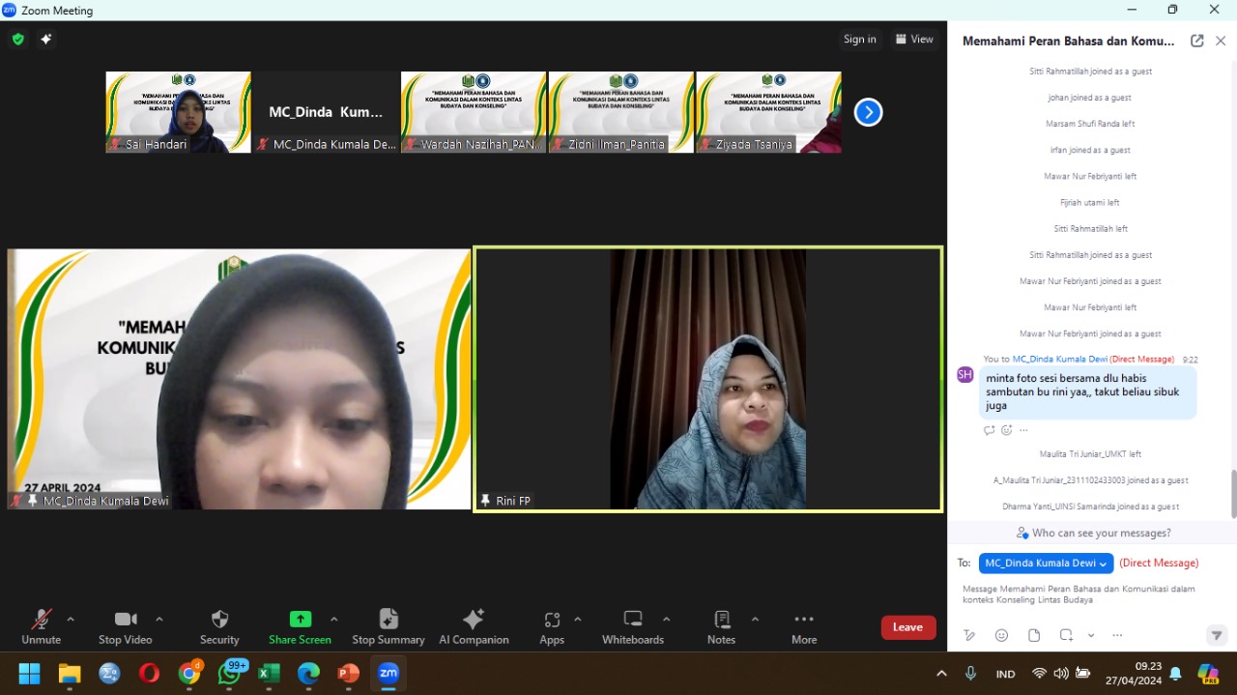
Task: Select Ziyada Tsaniya participant thumbnail
Action: (768, 112)
